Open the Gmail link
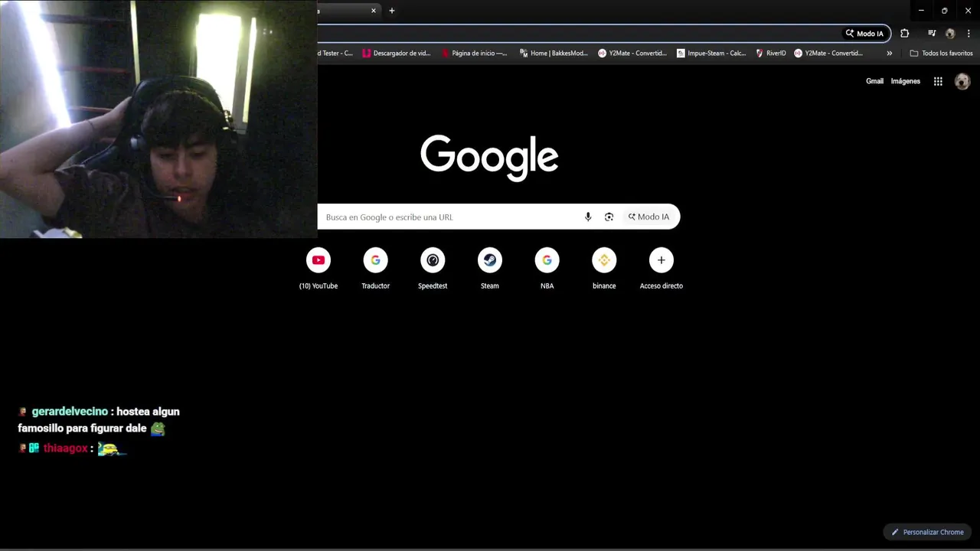 pyautogui.click(x=874, y=81)
